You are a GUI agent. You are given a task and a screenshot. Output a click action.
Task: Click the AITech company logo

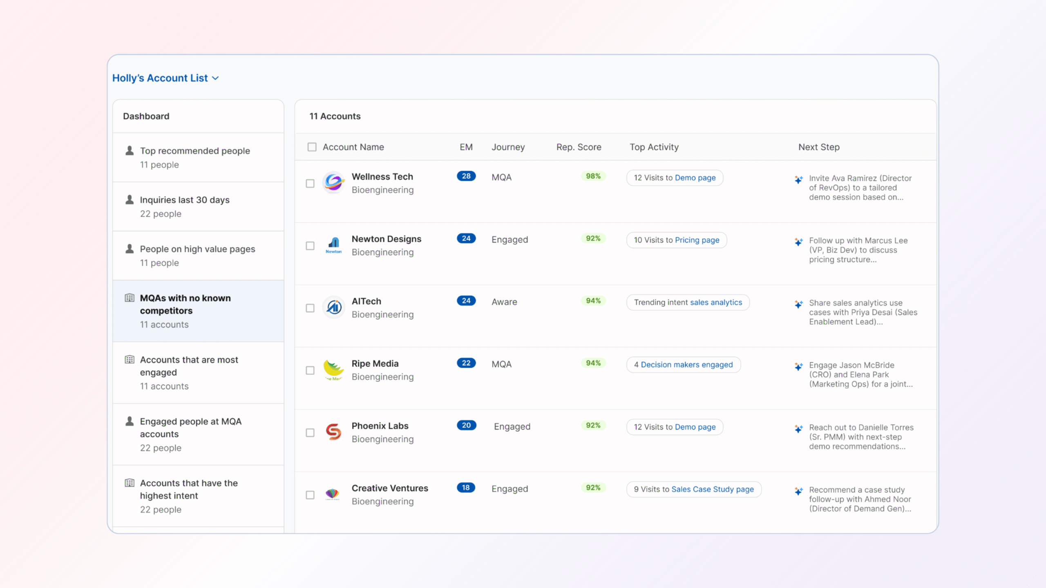[333, 307]
